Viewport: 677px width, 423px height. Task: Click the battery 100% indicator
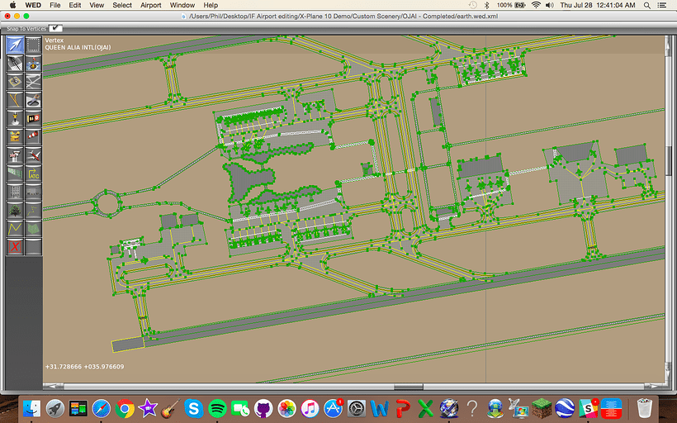tap(511, 5)
